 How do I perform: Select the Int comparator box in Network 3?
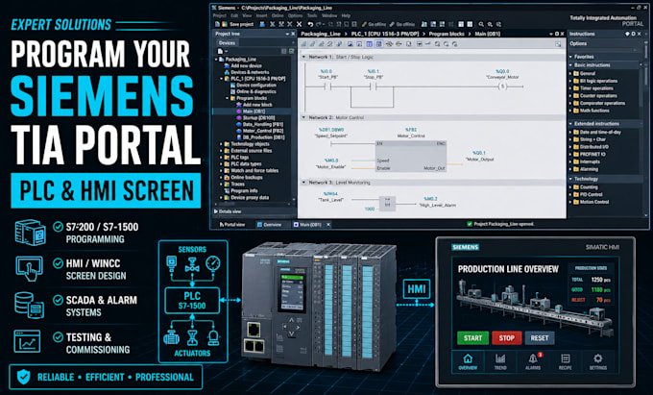pos(387,203)
